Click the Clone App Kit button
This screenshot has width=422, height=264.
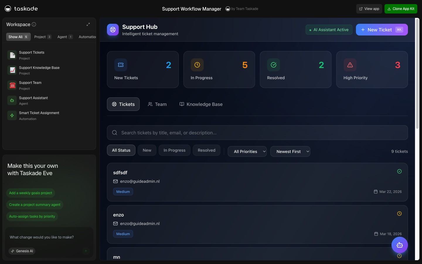pyautogui.click(x=401, y=9)
